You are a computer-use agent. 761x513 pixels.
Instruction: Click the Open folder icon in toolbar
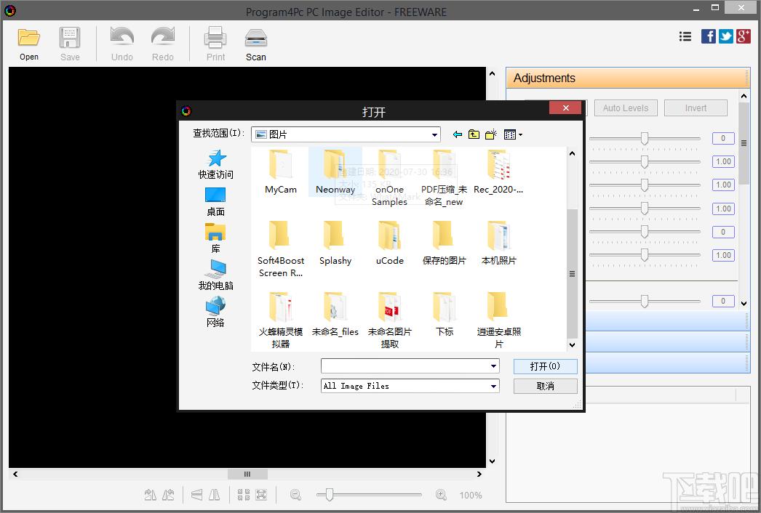(x=28, y=38)
